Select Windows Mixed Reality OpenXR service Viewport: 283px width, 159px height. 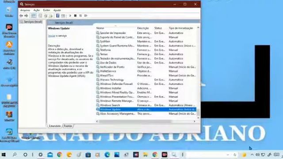click(146, 92)
